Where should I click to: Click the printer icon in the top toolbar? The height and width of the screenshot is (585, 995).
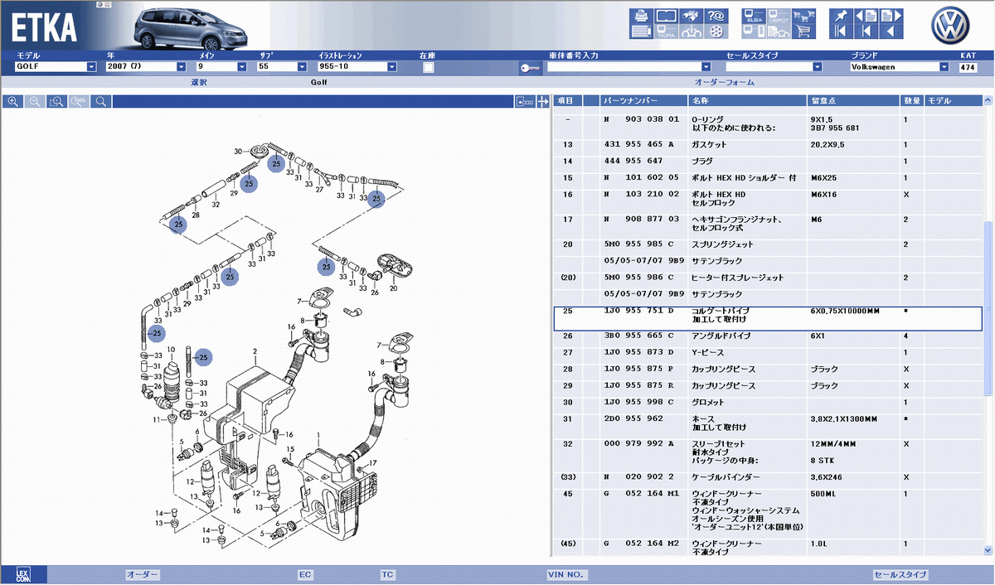click(640, 15)
